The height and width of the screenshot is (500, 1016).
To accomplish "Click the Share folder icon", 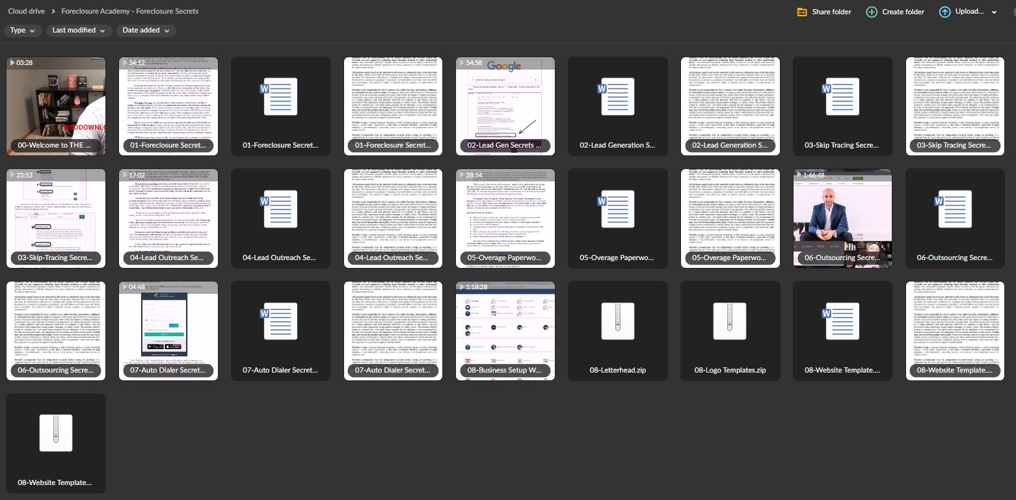I will tap(802, 12).
